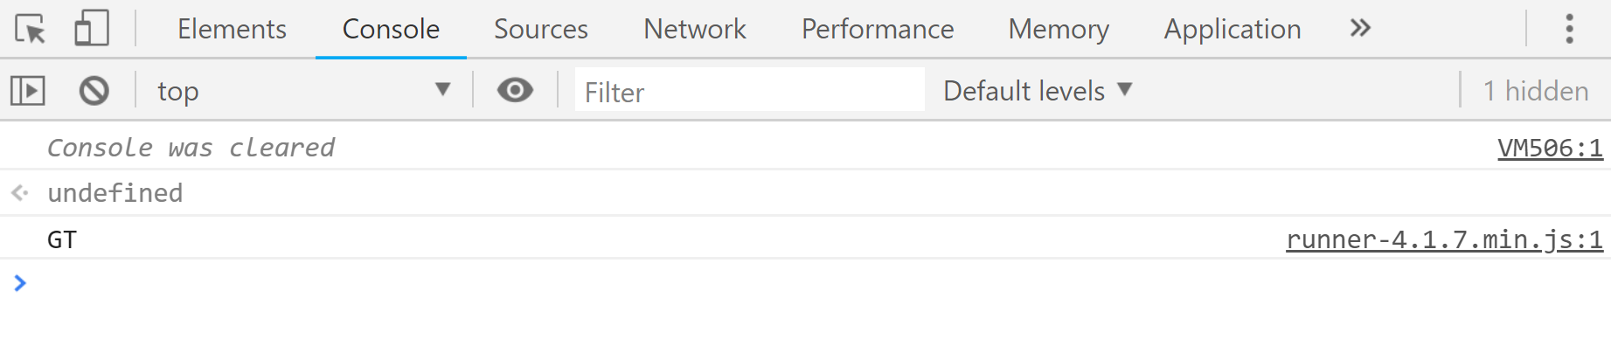Select the Memory tab
Viewport: 1611px width, 360px height.
[x=1059, y=29]
